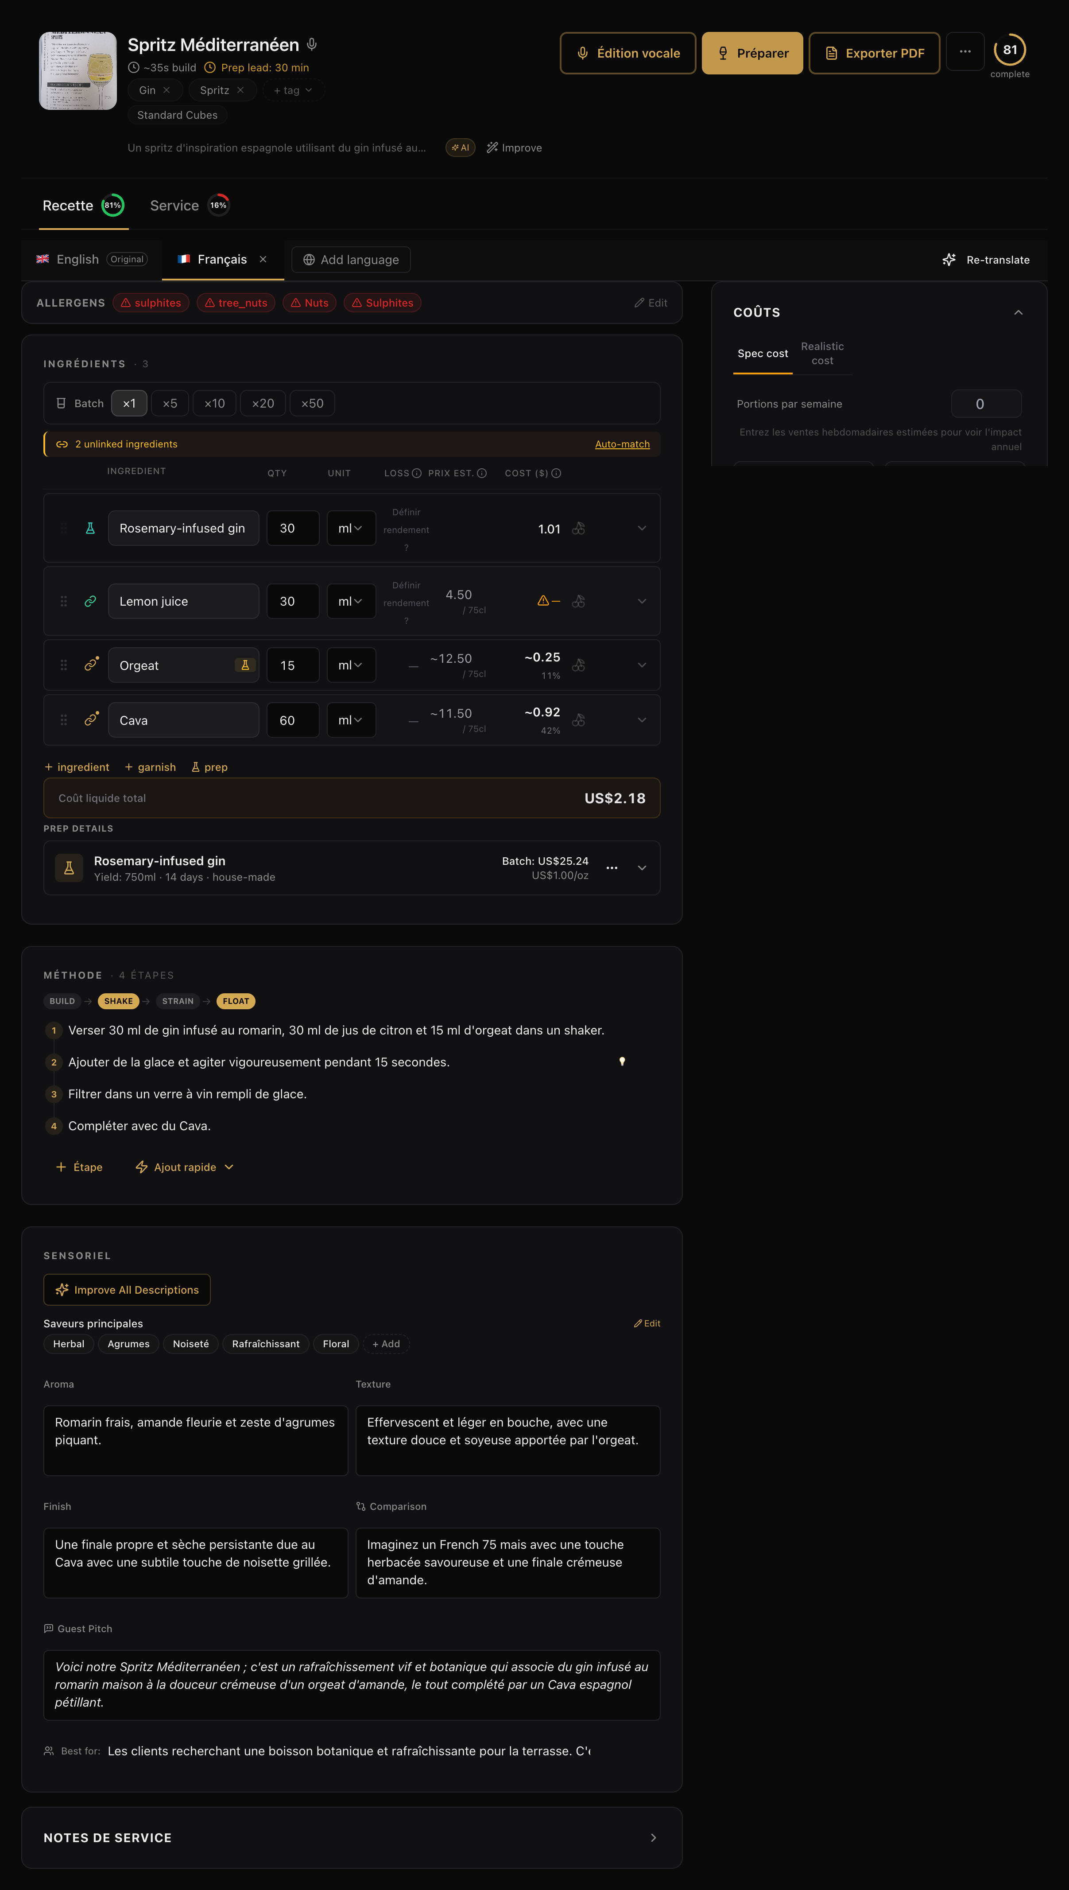Screen dimensions: 1069x1890
Task: Open unit dropdown for Cava
Action: 351,720
